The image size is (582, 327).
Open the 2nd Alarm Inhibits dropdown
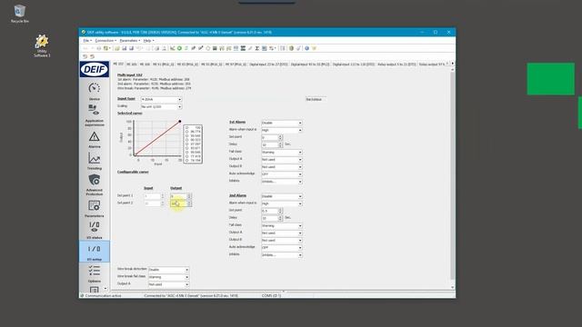tap(282, 255)
